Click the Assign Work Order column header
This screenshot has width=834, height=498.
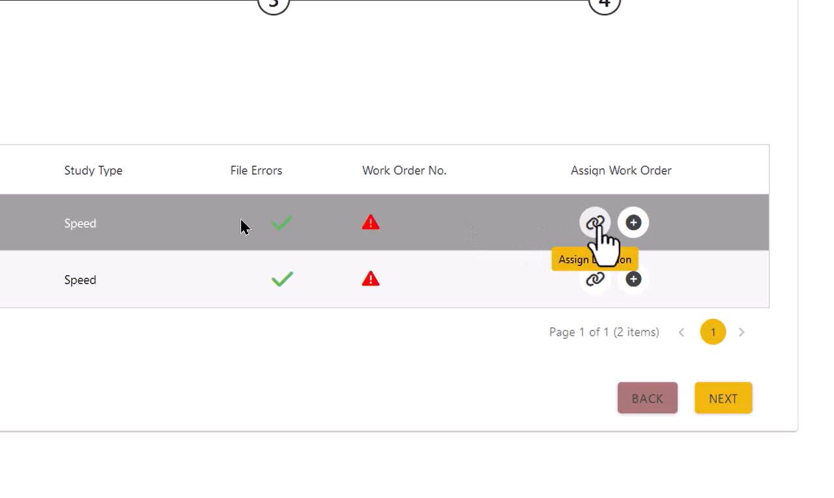pos(621,171)
